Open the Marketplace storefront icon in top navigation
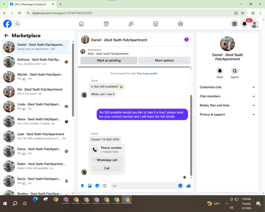The height and width of the screenshot is (212, 265). point(155,24)
